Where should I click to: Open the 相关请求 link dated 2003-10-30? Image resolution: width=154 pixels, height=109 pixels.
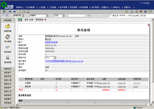[64, 61]
